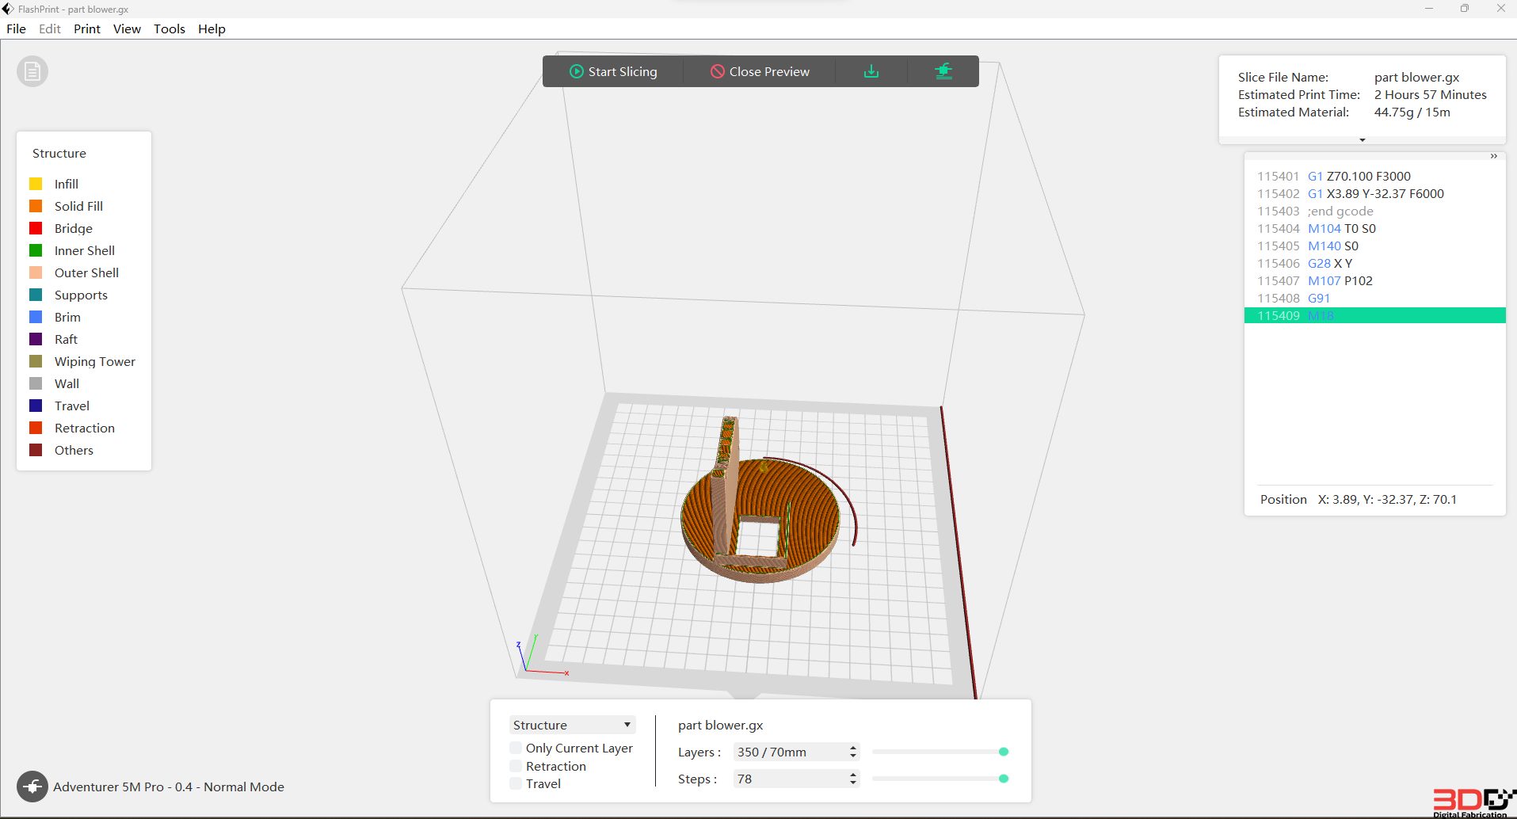This screenshot has width=1517, height=819.
Task: Click the Supports structure color icon
Action: point(36,295)
